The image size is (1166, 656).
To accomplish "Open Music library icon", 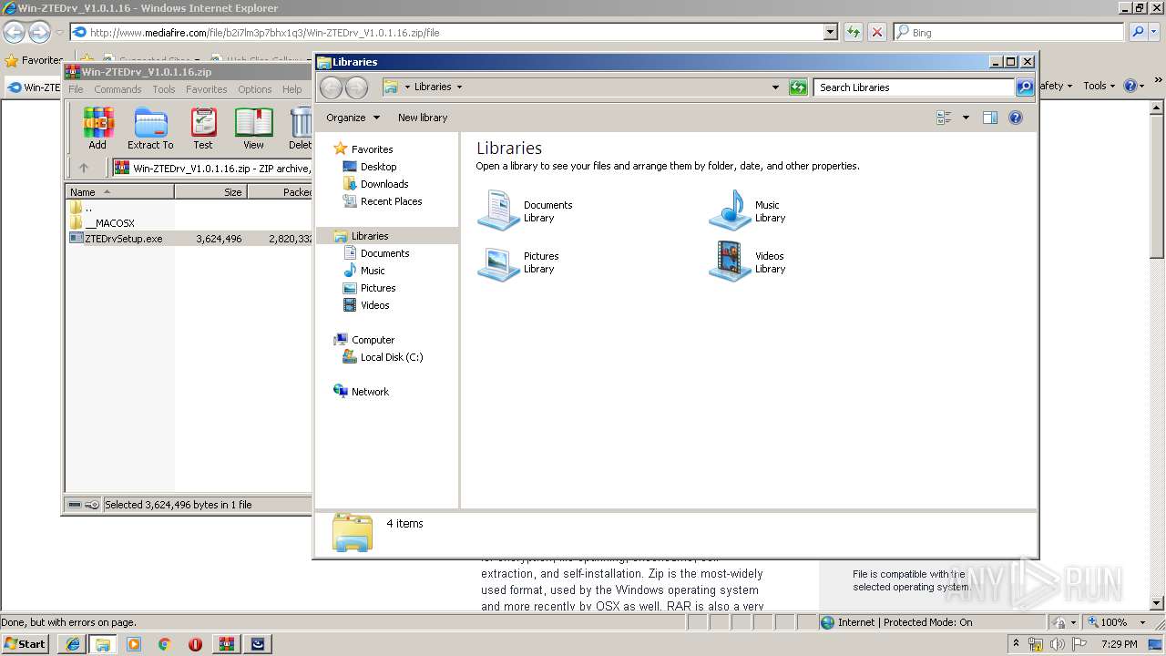I will pyautogui.click(x=730, y=210).
